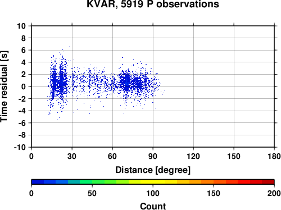Click the x-axis tick label '150'
The image size is (281, 210).
coord(234,156)
